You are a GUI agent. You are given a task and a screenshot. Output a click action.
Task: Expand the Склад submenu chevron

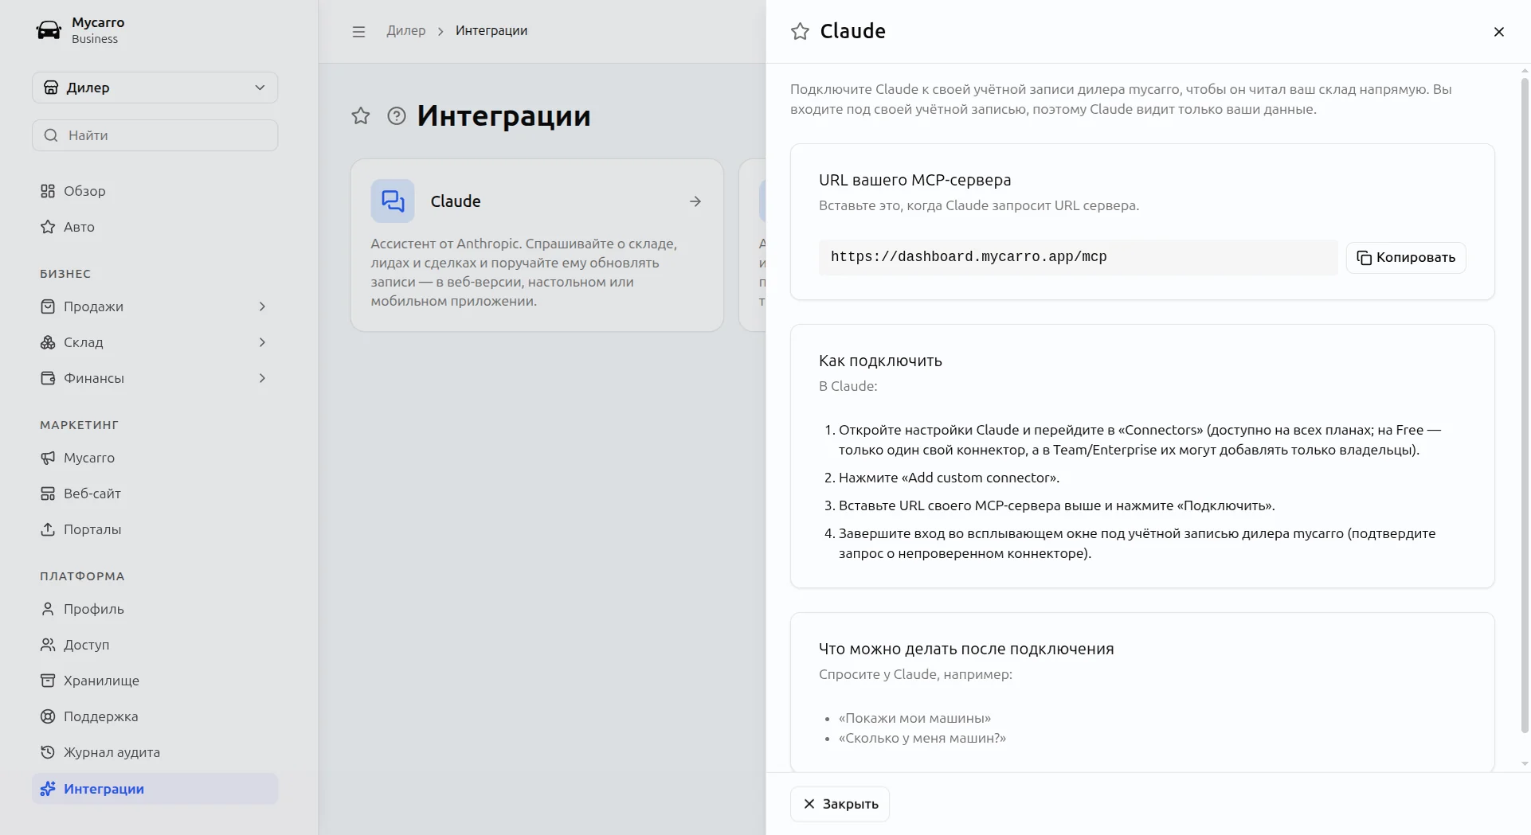262,342
